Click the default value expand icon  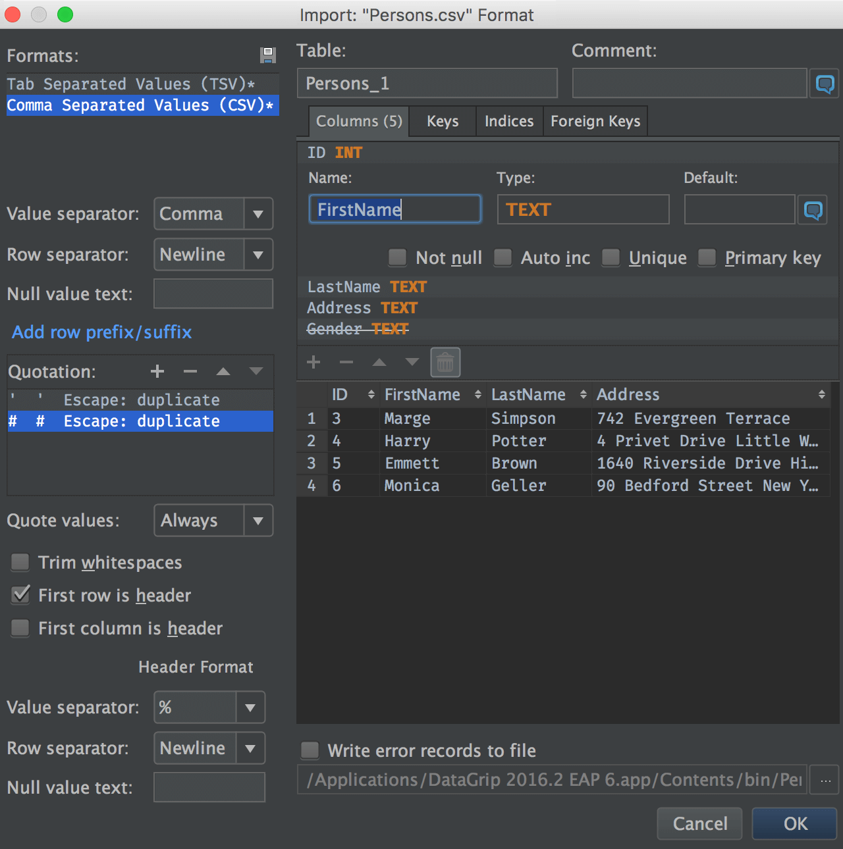click(813, 210)
